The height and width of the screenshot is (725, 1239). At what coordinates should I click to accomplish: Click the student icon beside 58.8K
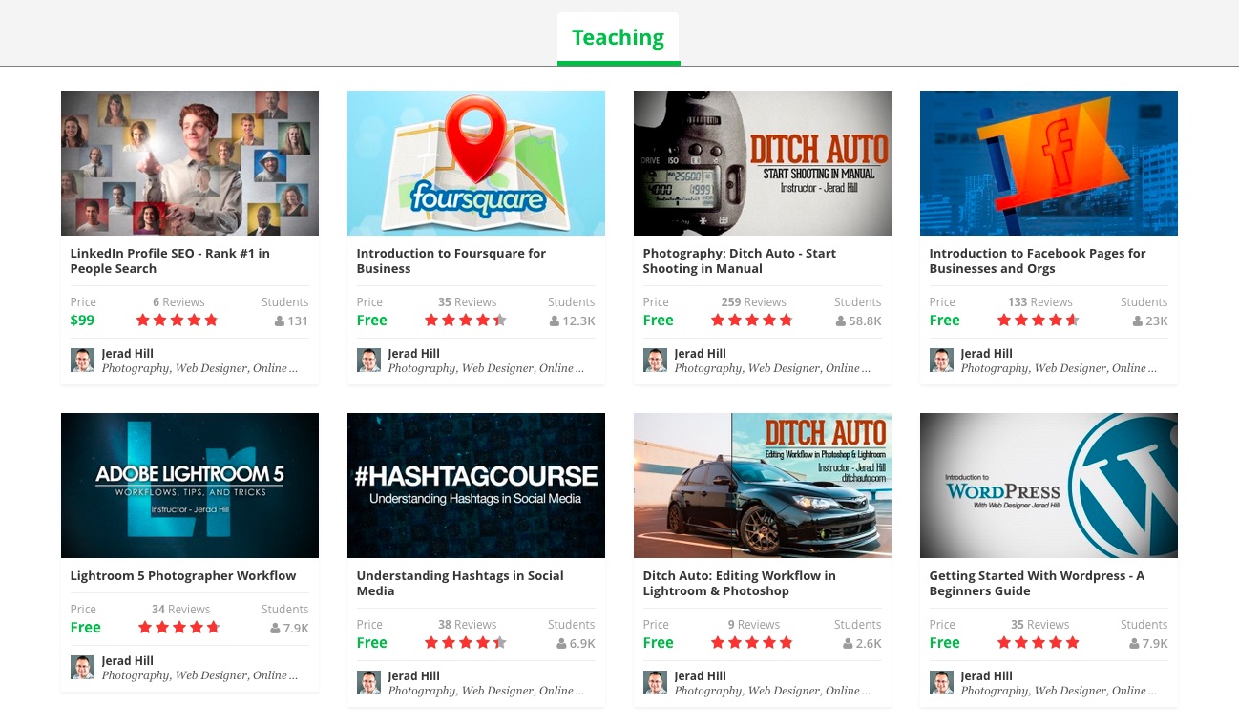click(841, 321)
